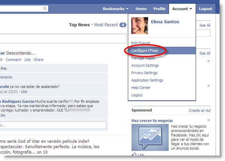Collapse the Account dropdown menu
The height and width of the screenshot is (161, 225).
click(x=182, y=9)
